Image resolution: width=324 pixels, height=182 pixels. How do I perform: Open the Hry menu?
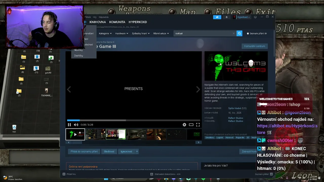(x=95, y=17)
